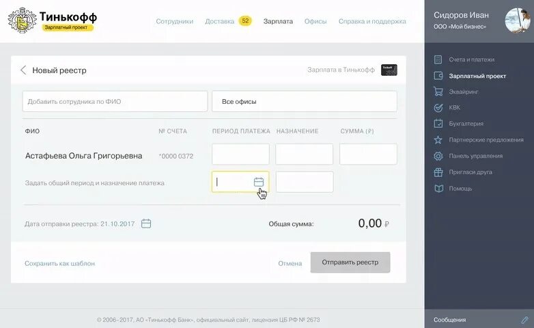Click the Общая сумма label

pyautogui.click(x=291, y=224)
